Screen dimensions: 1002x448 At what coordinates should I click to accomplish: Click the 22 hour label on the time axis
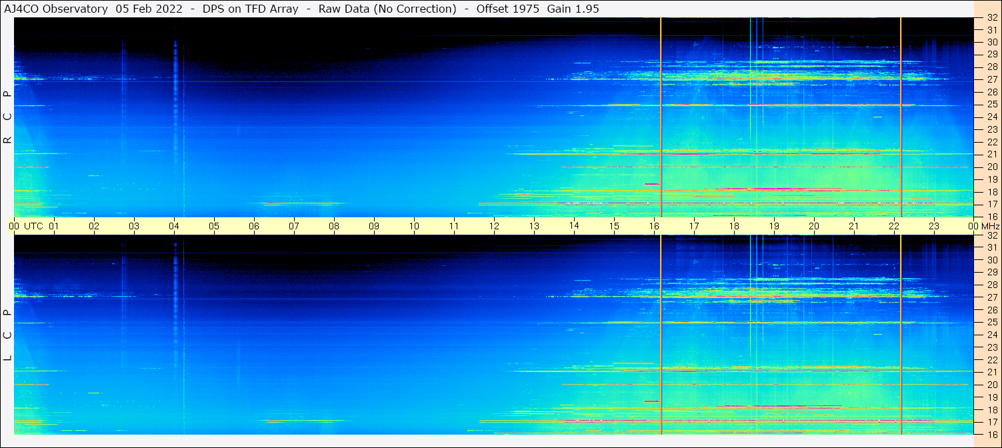(x=894, y=226)
